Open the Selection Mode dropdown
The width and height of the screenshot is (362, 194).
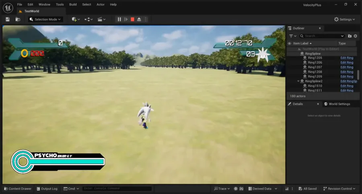(x=45, y=19)
